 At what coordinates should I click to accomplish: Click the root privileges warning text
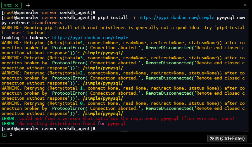[95, 28]
